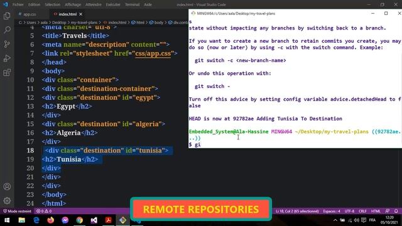The image size is (402, 226).
Task: Open the Exécuter menu
Action: (x=113, y=4)
